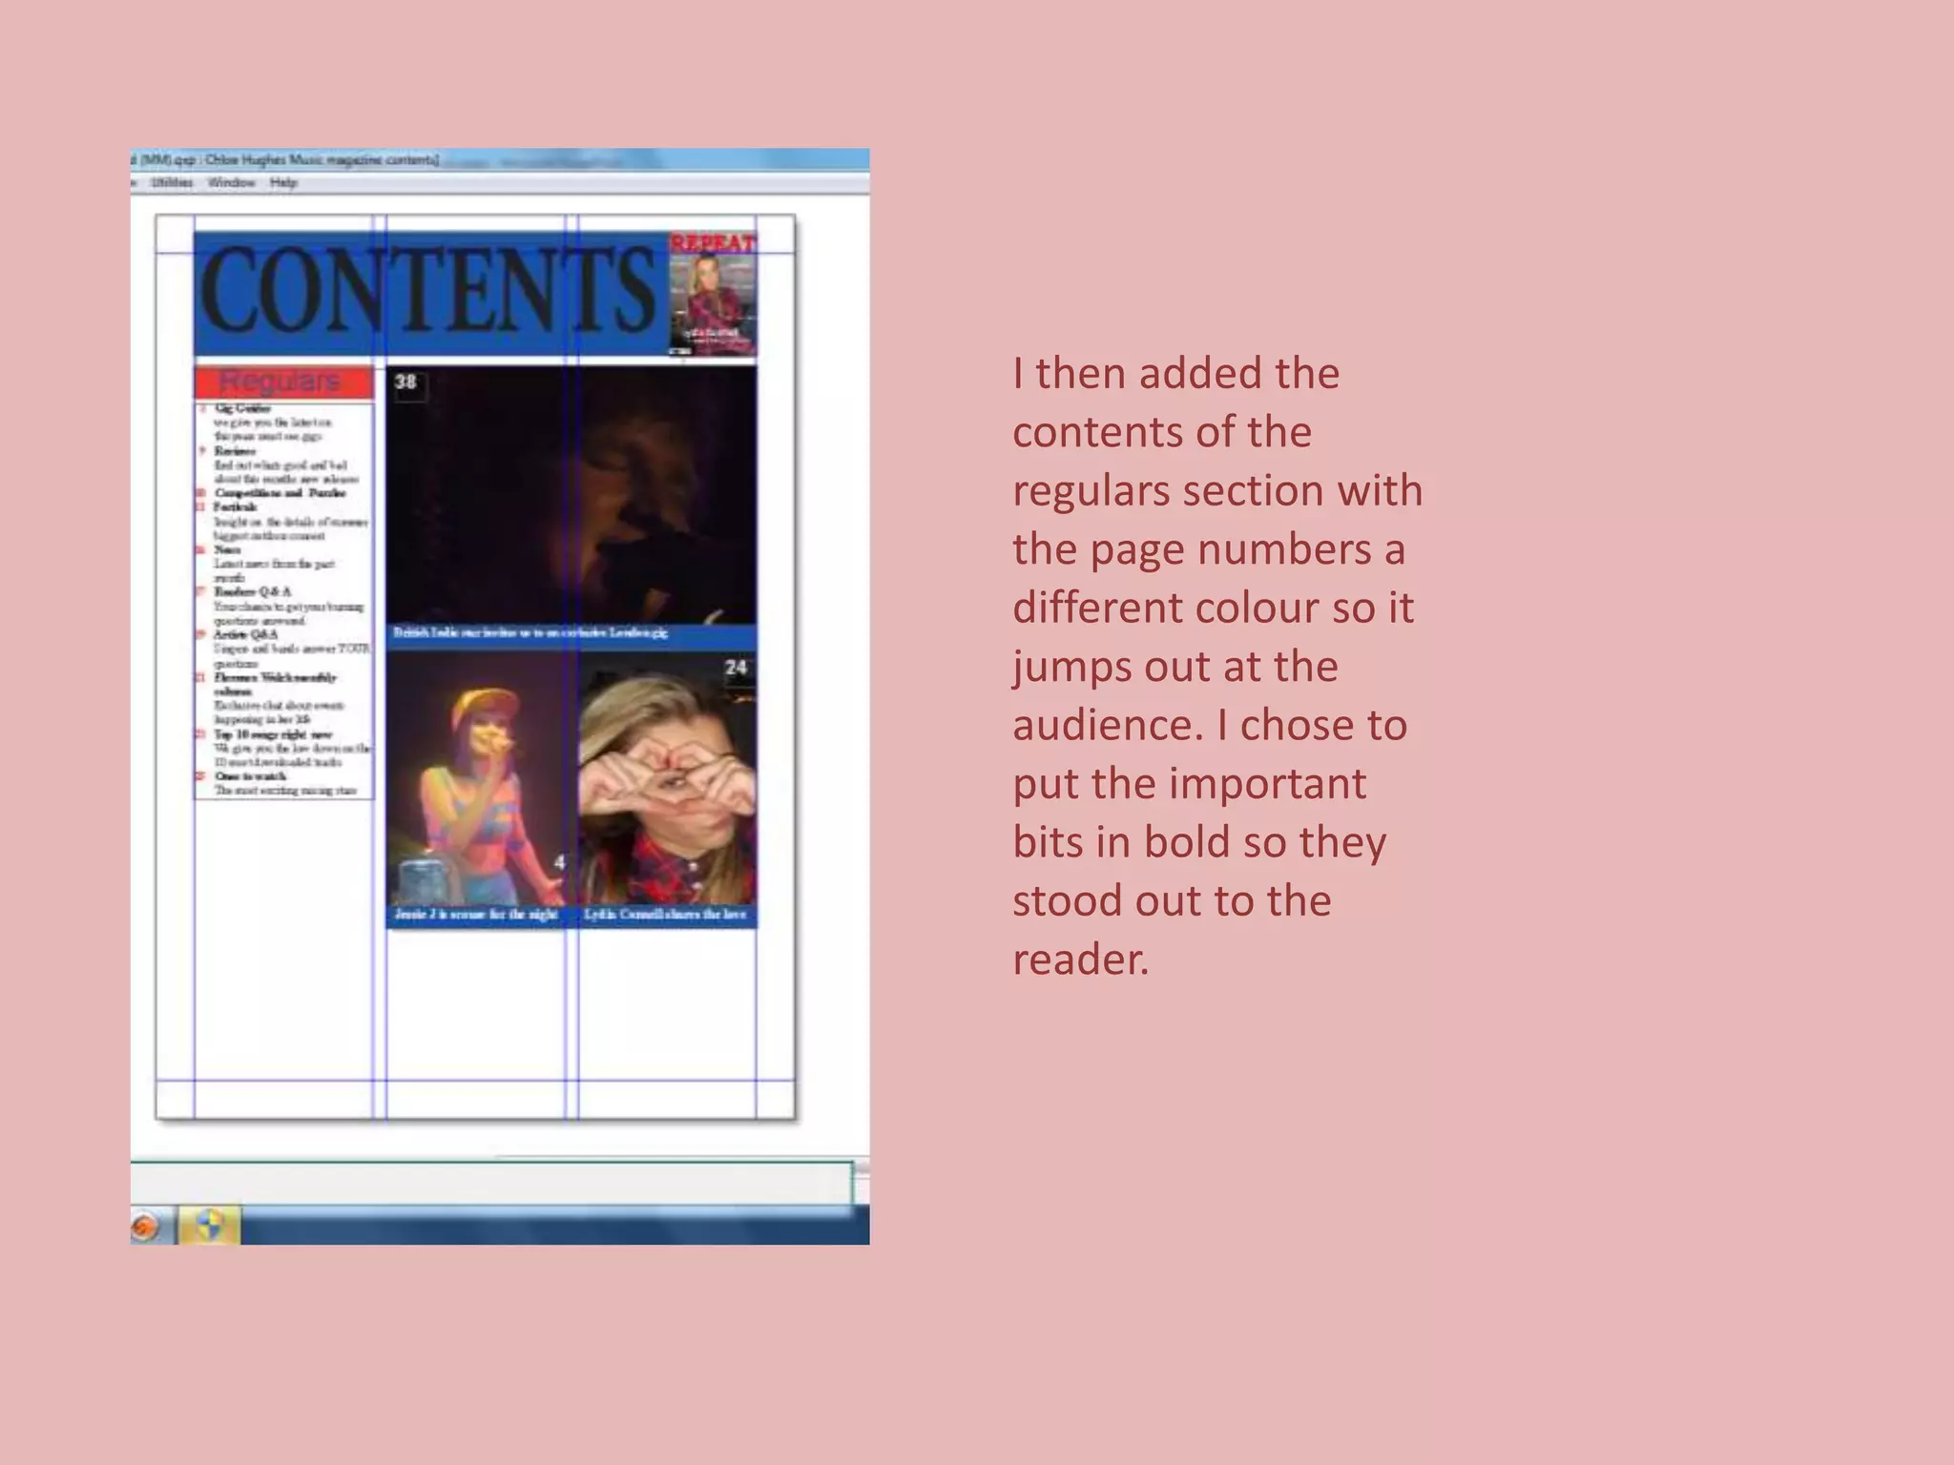Click the page number 24 label

736,668
